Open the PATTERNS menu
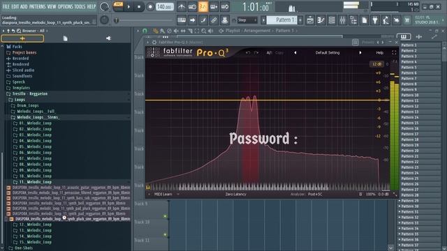 tap(37, 6)
